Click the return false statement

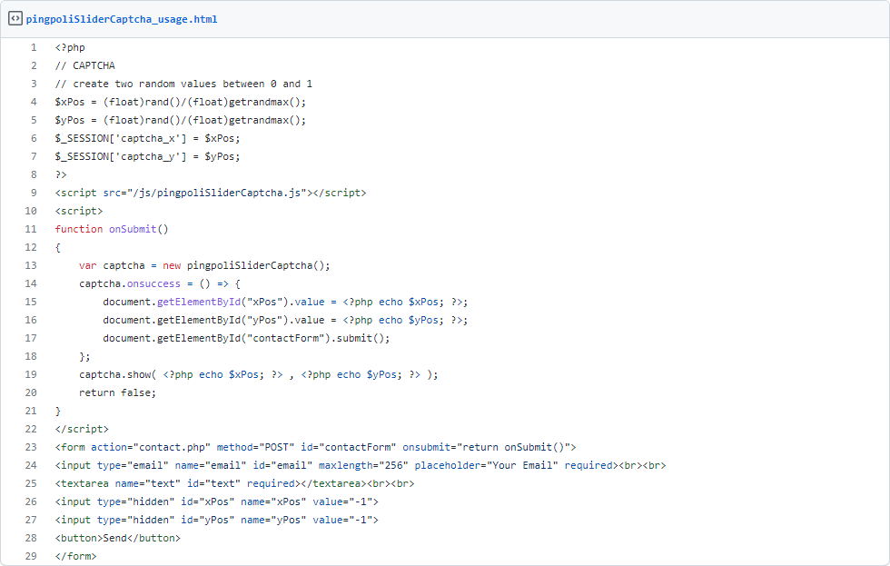(x=117, y=392)
